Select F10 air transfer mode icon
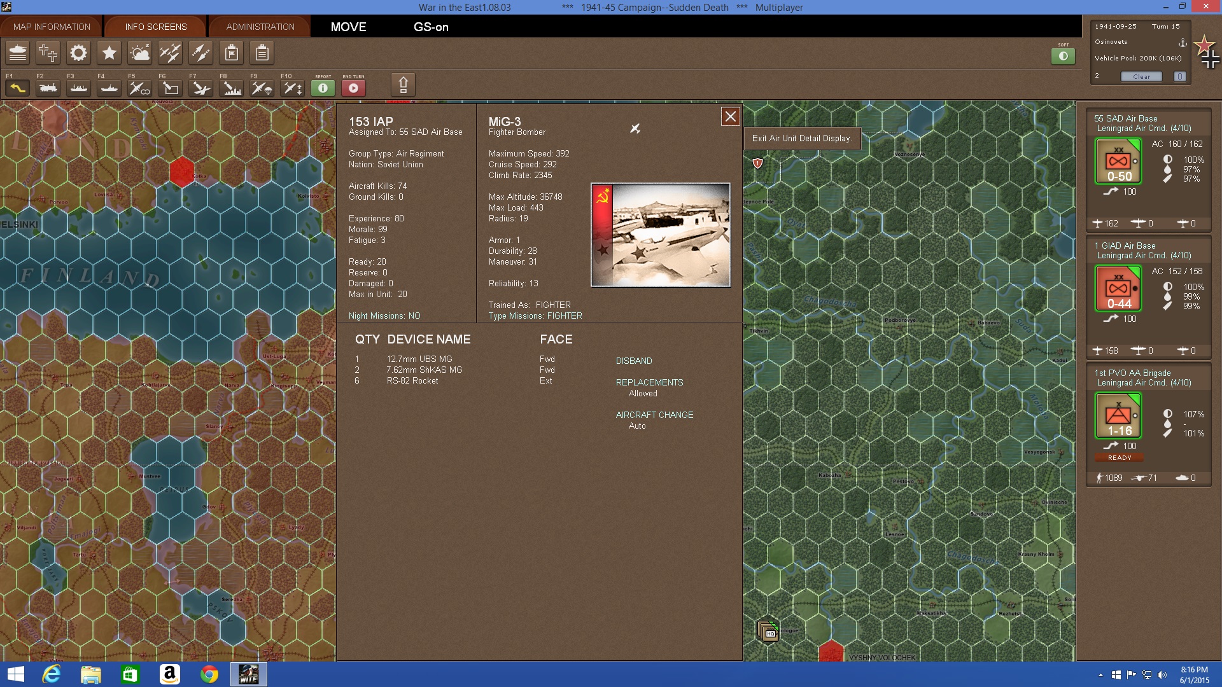 (293, 88)
